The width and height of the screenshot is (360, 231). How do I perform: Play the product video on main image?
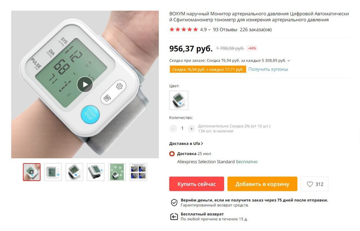click(85, 85)
